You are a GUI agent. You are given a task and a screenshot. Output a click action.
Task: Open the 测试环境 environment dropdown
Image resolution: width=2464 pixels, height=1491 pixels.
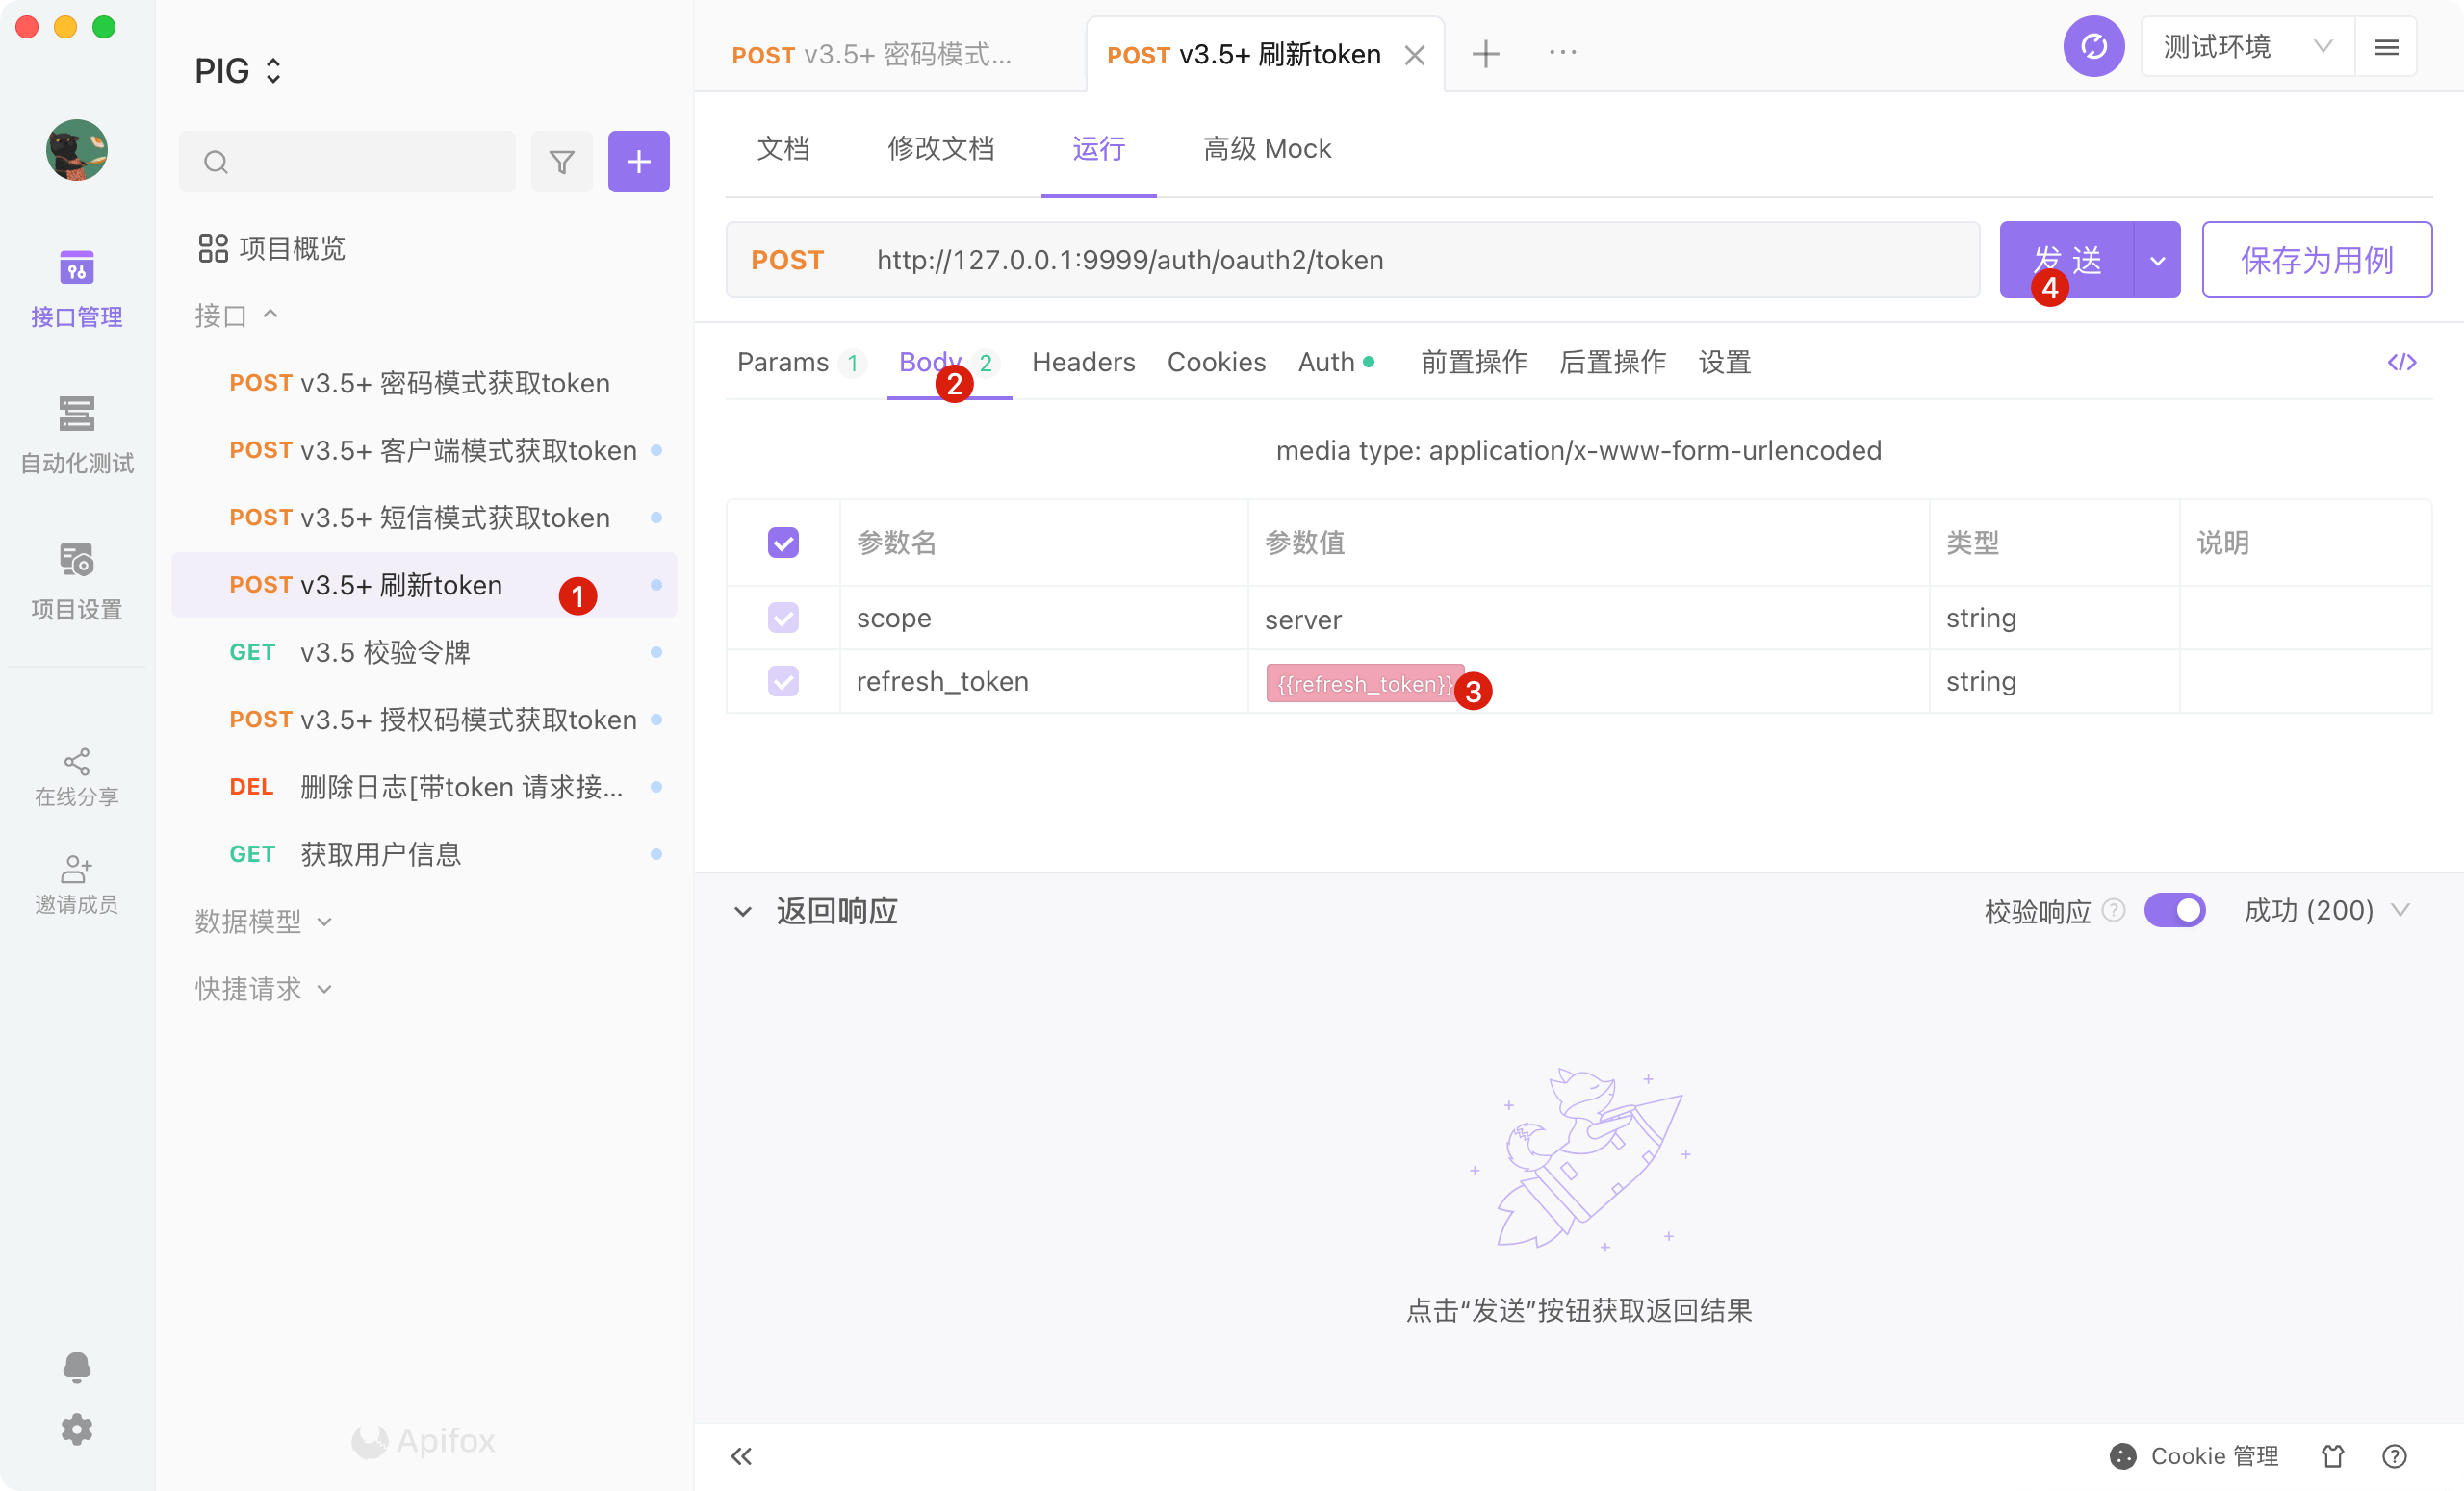2246,47
